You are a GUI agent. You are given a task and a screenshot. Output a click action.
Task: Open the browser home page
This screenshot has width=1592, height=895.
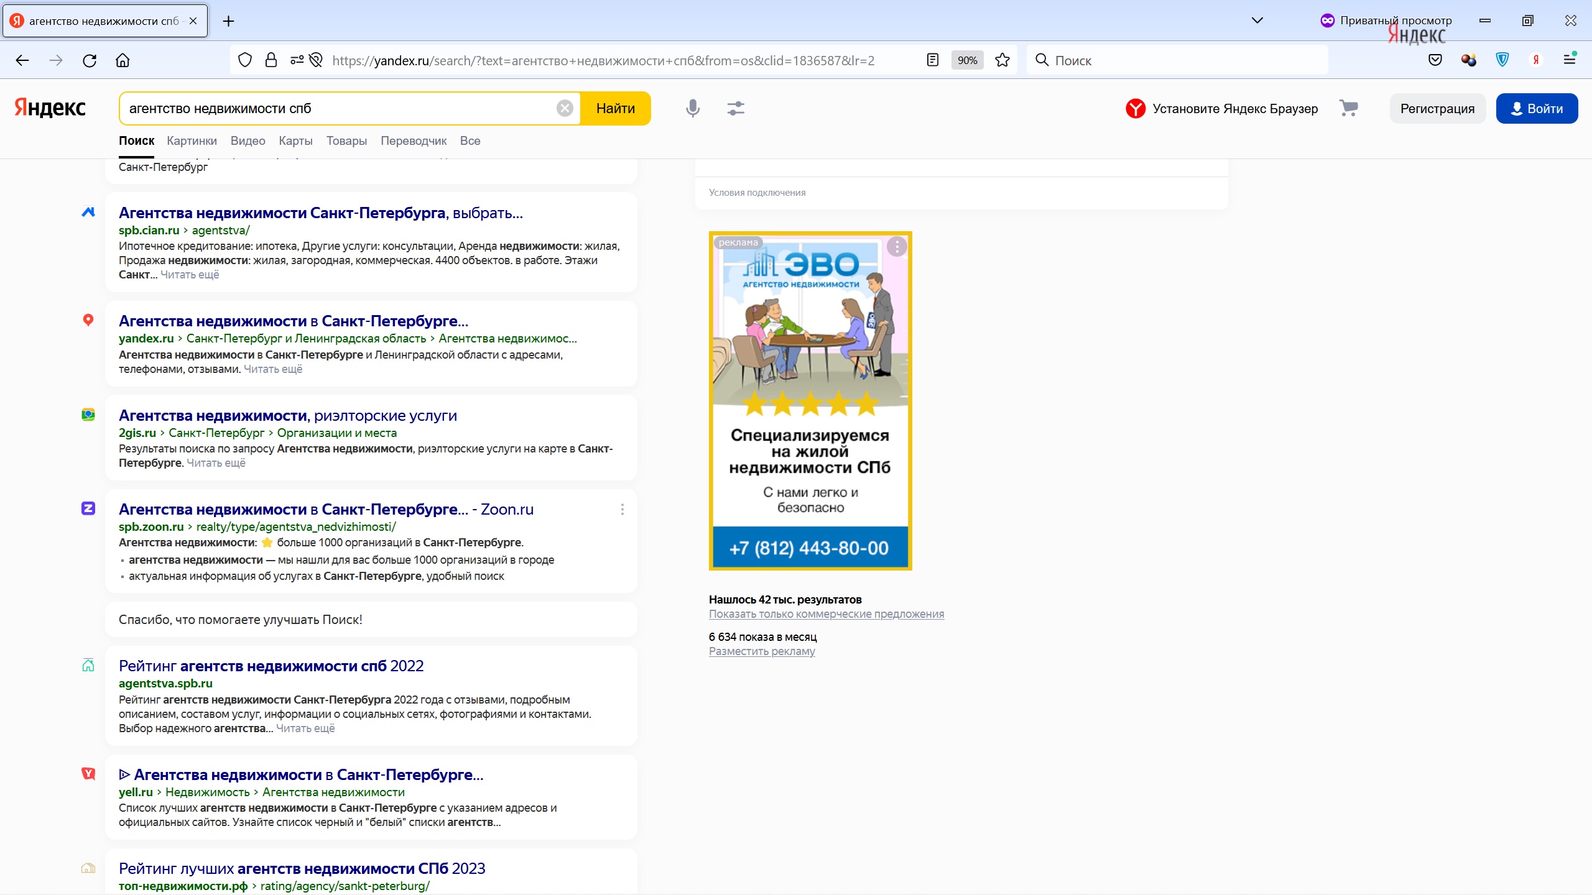(123, 60)
